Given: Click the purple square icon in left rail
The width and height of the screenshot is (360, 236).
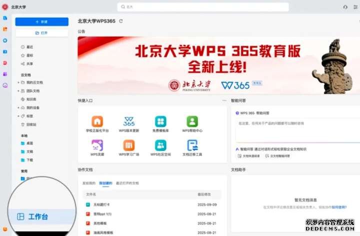Looking at the screenshot, I should tap(5, 74).
